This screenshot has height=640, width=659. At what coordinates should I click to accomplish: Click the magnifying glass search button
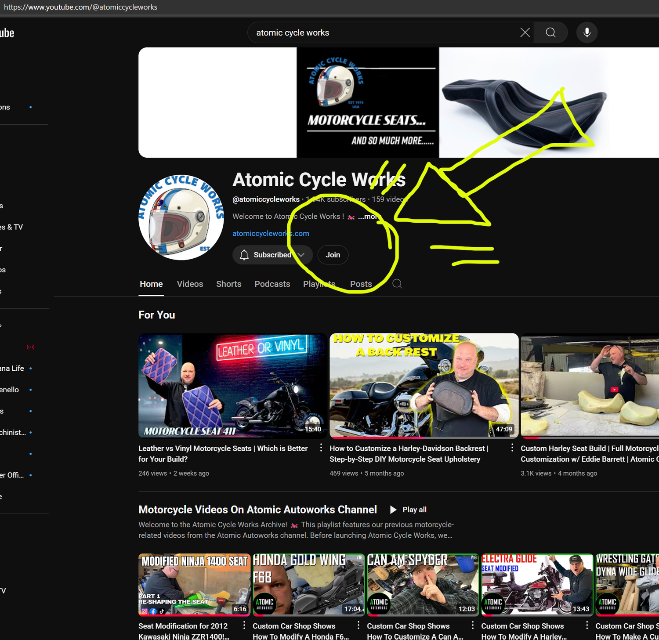pyautogui.click(x=550, y=33)
